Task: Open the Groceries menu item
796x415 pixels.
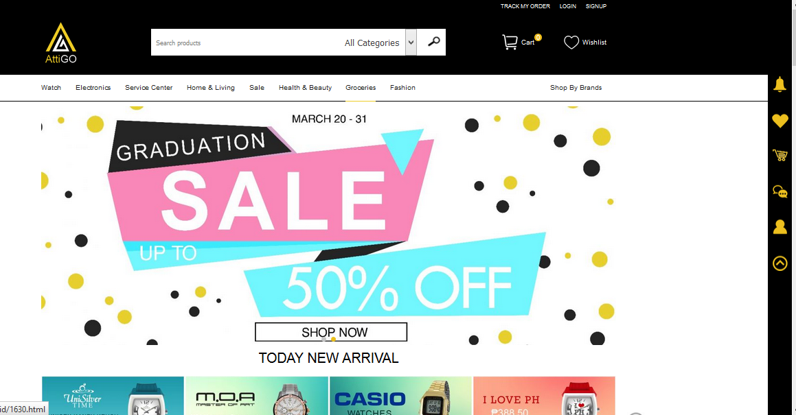Action: 361,88
